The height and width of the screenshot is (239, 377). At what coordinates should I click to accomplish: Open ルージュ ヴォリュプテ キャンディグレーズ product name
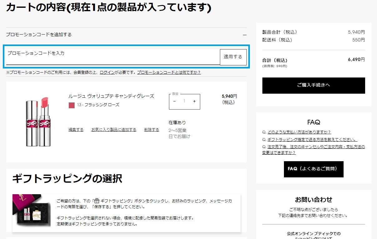click(x=111, y=96)
